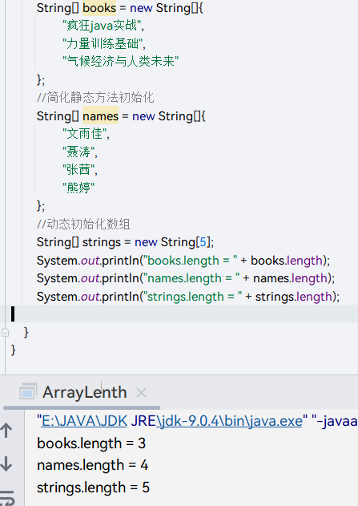Open the java.exe path link in console

tap(171, 421)
